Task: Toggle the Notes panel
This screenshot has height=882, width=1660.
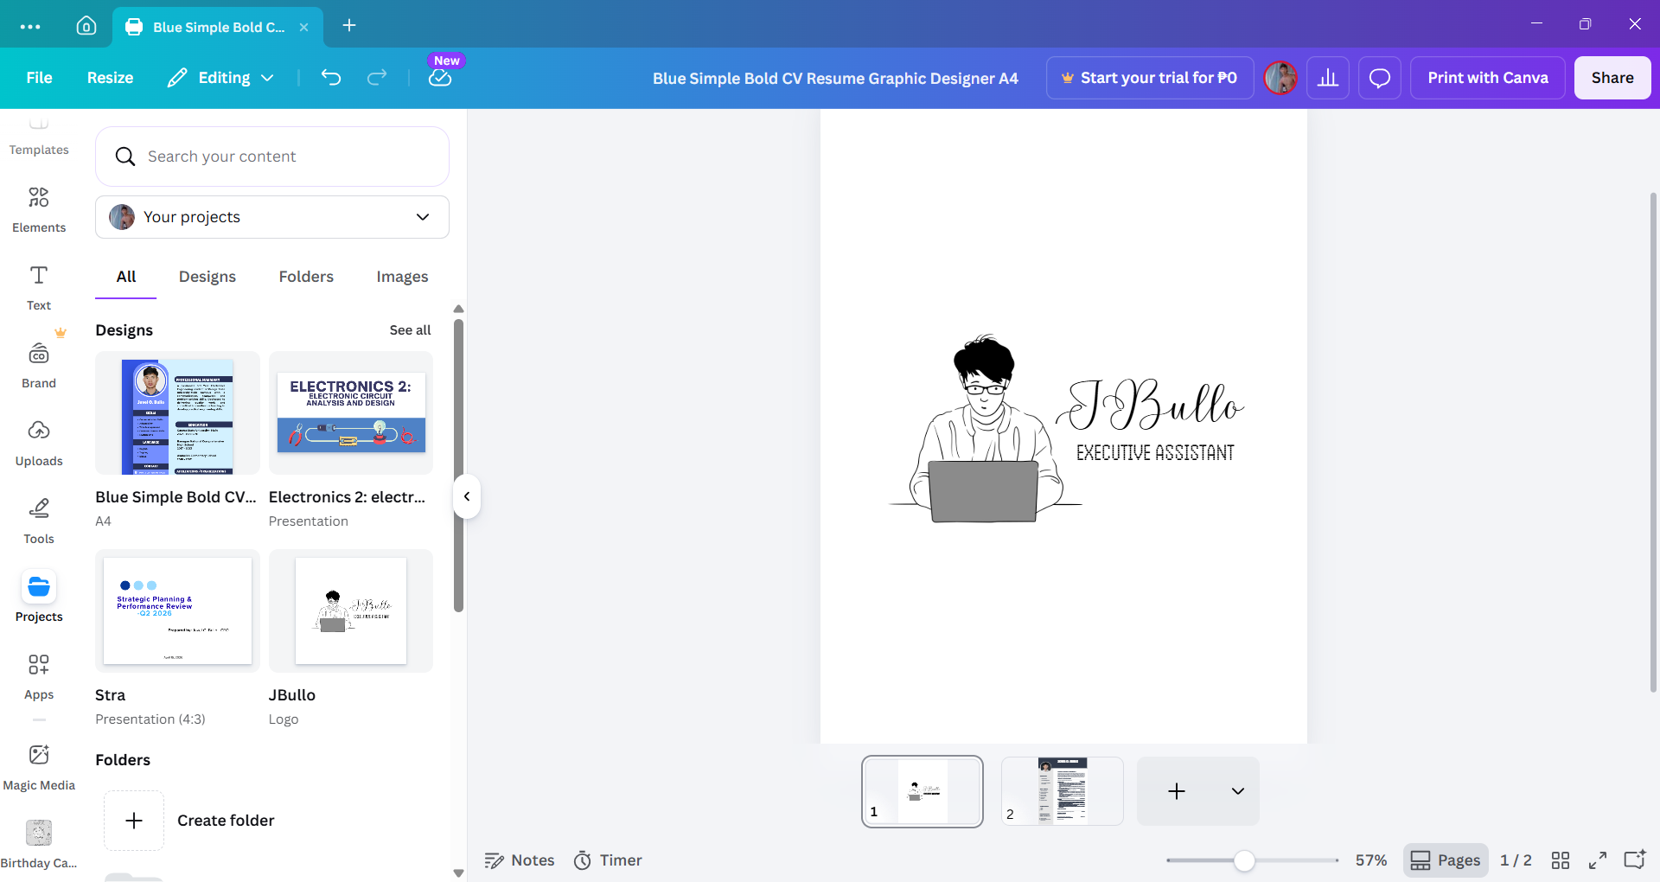Action: click(x=519, y=860)
